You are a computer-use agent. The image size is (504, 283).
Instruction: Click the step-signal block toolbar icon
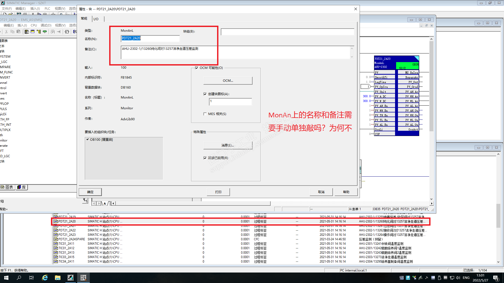pyautogui.click(x=67, y=32)
